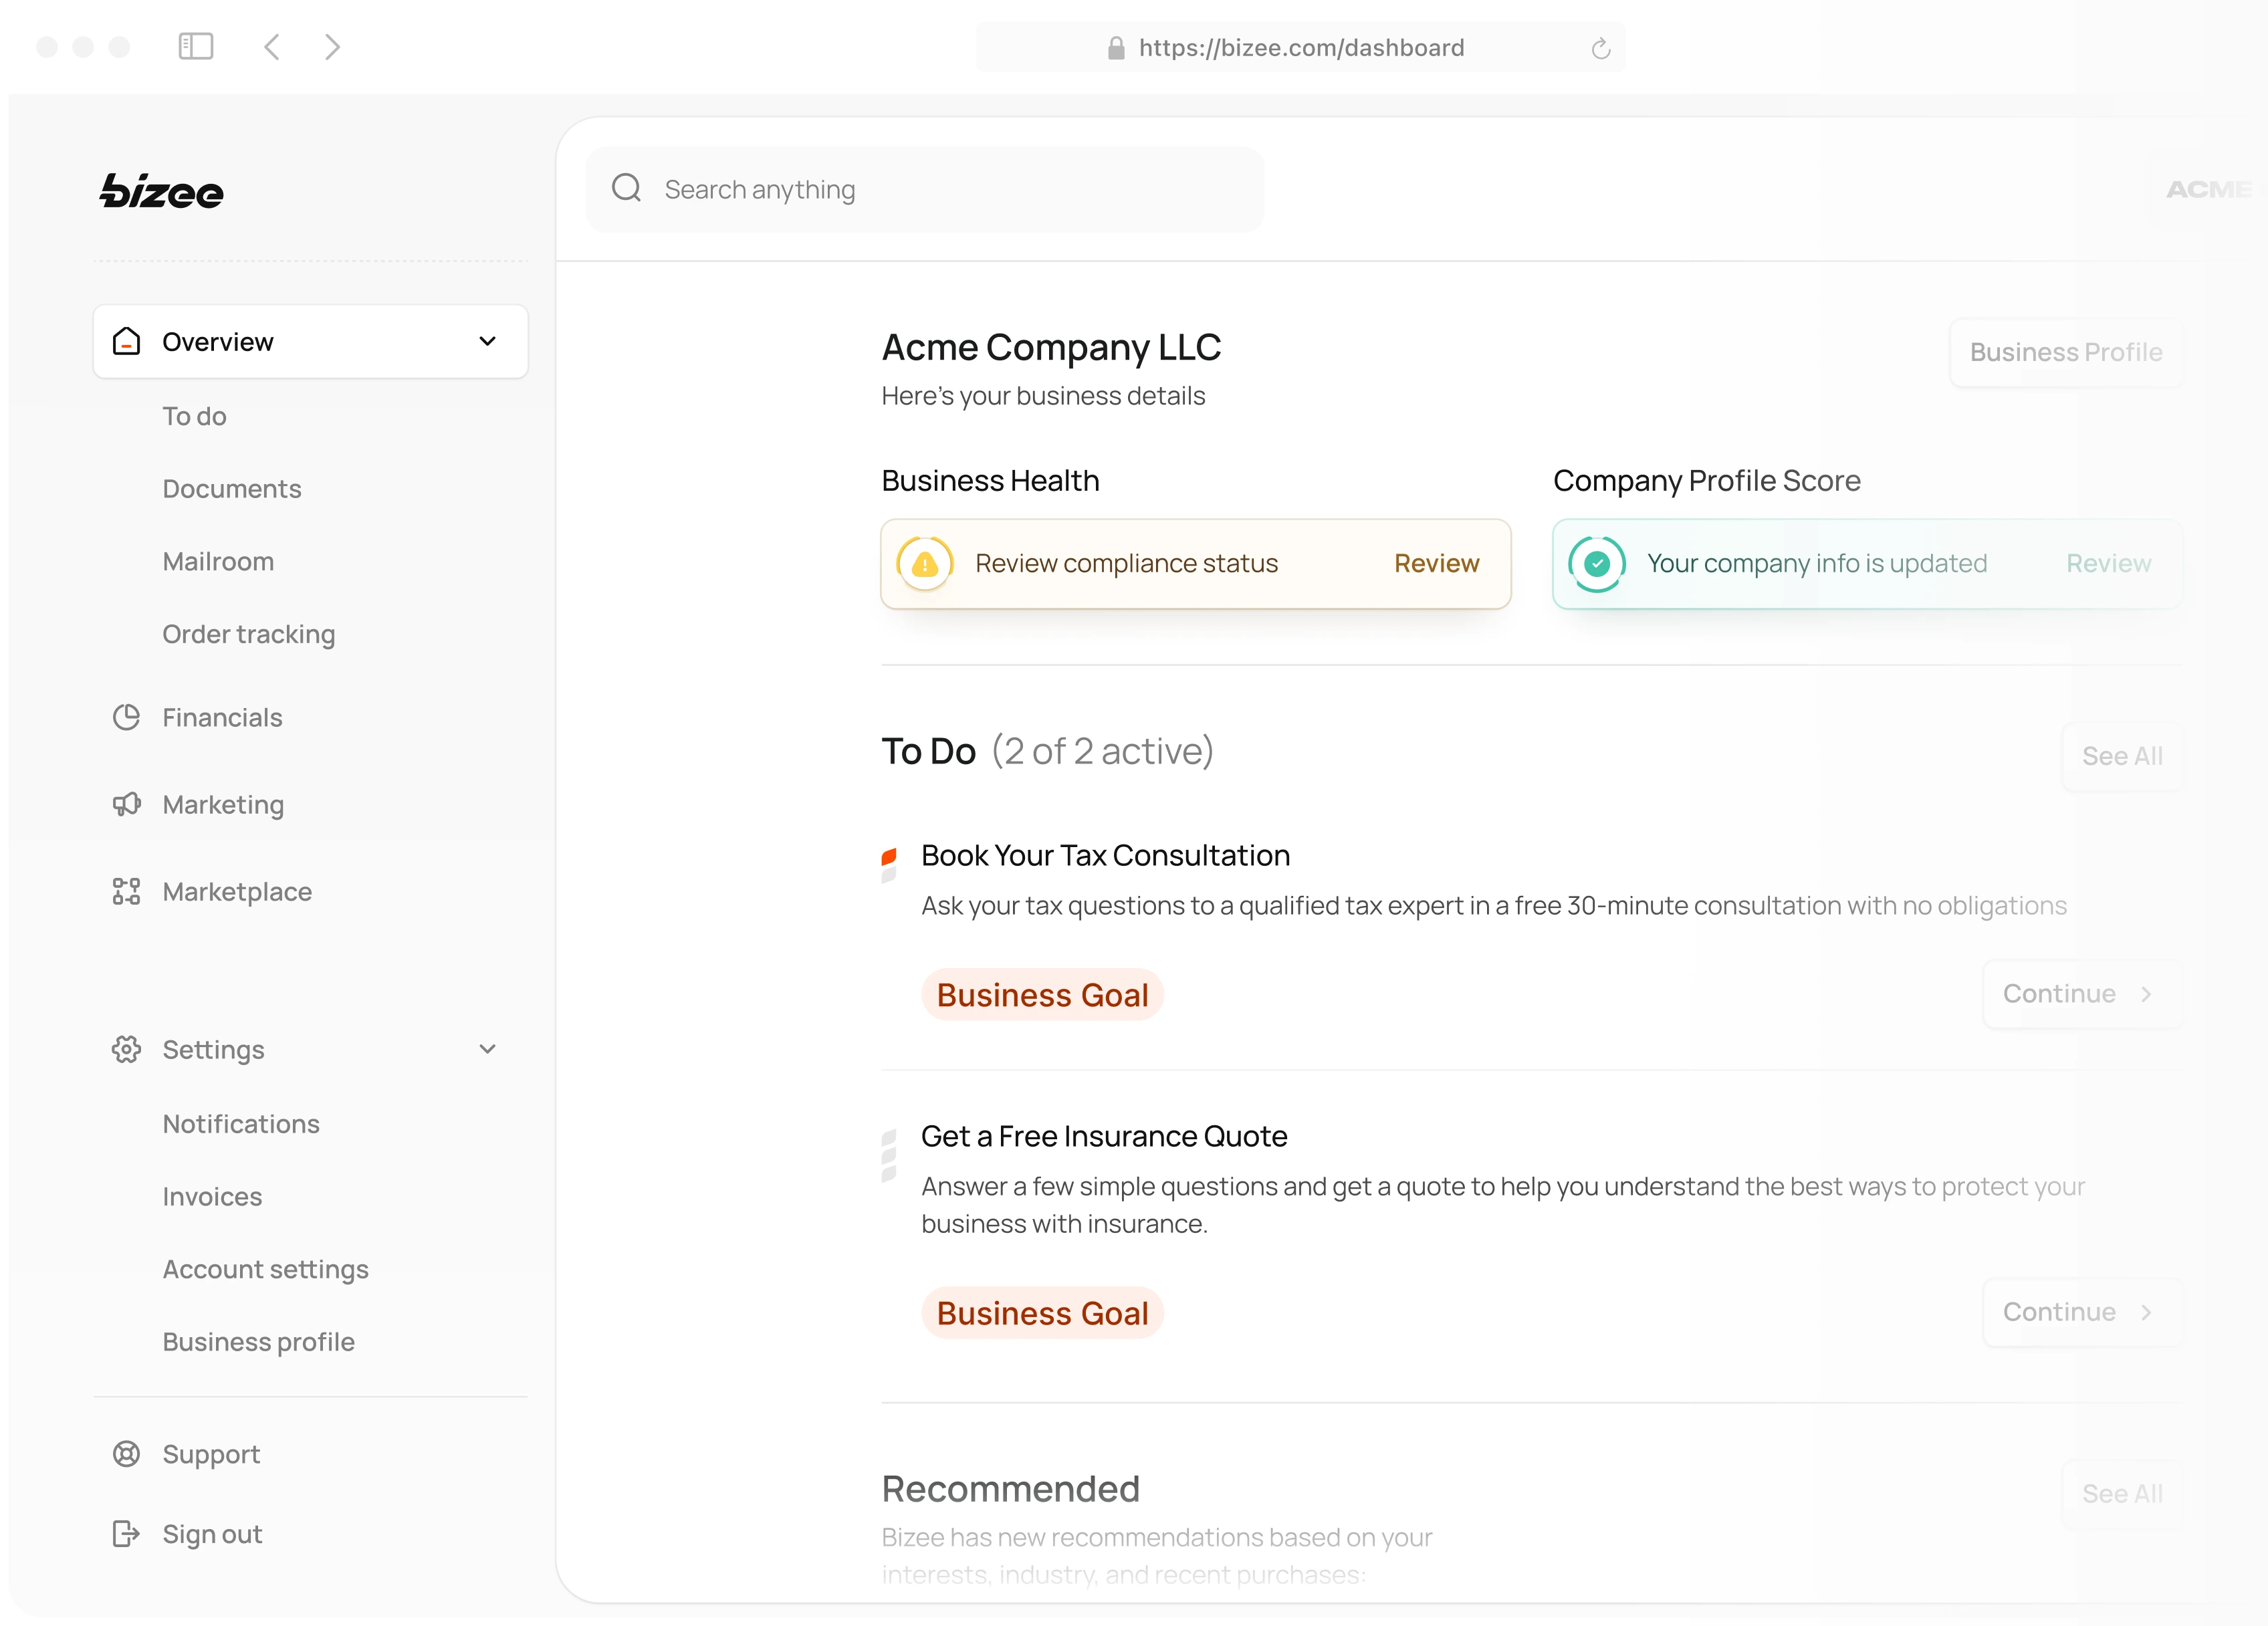
Task: Click the search magnifier icon
Action: tap(627, 188)
